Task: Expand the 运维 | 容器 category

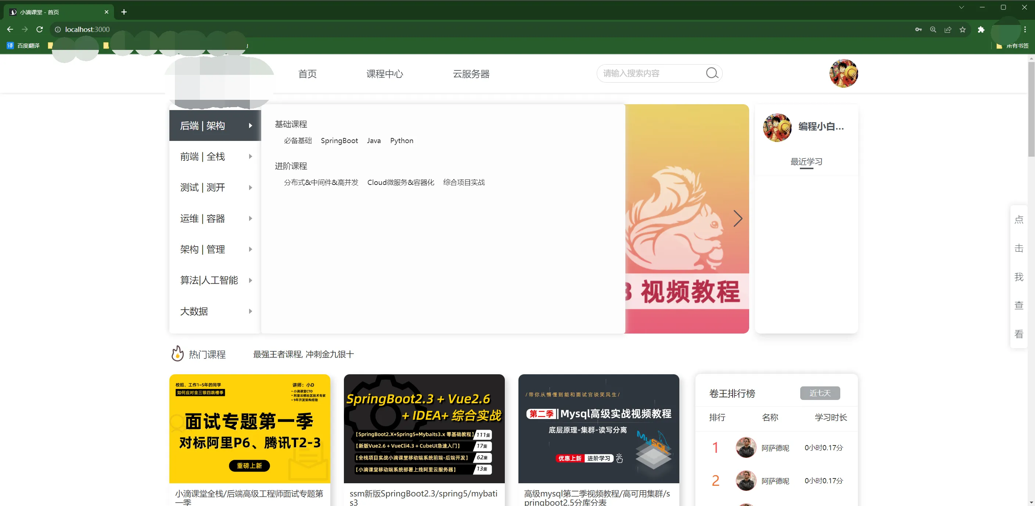Action: 215,218
